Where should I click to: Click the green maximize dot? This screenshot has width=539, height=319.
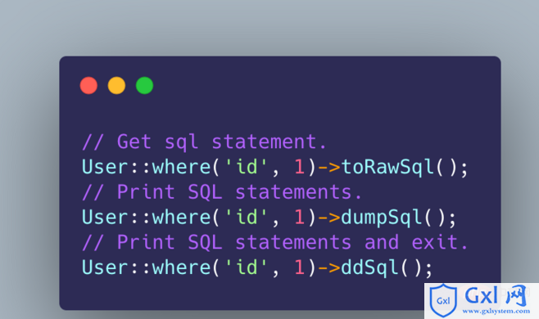[144, 86]
